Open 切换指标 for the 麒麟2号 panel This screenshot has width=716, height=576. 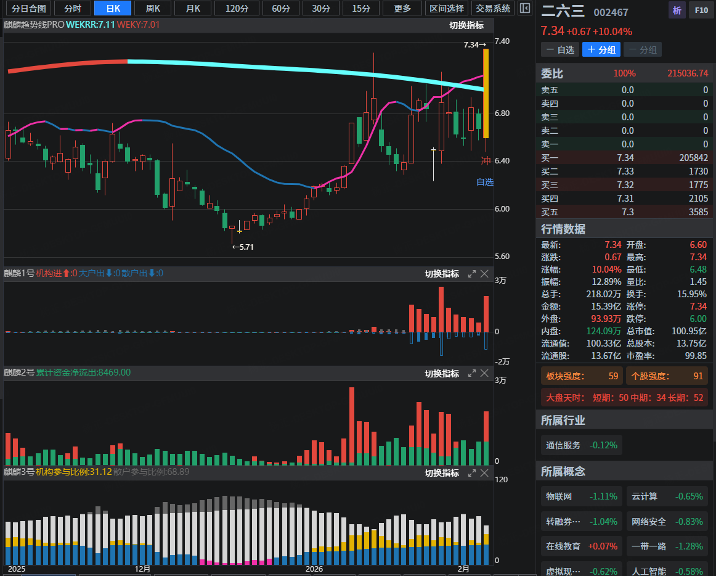pyautogui.click(x=442, y=374)
